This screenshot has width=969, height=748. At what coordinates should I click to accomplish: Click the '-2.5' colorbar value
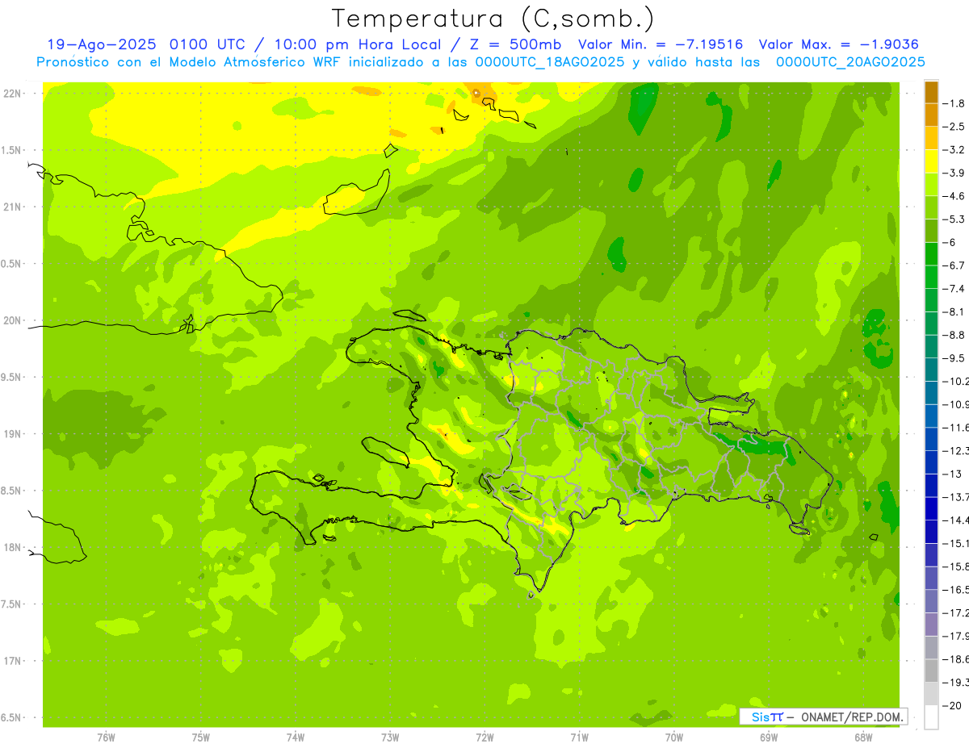tap(955, 127)
